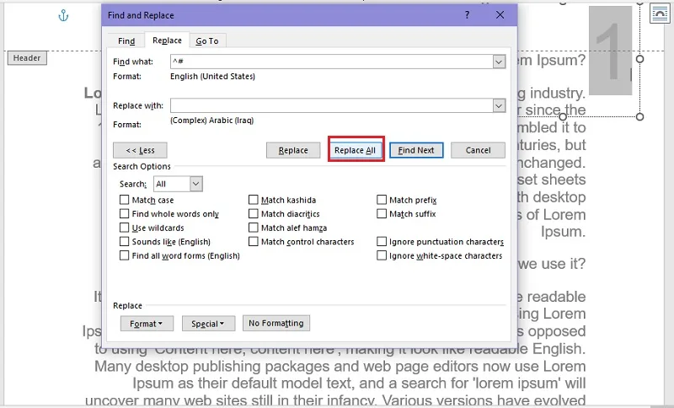
Task: Select the page number 1 text box
Action: (x=610, y=51)
